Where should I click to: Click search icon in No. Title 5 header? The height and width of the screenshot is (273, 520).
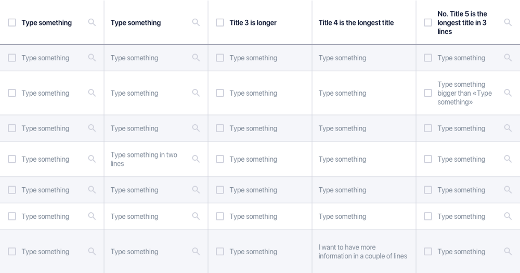508,22
